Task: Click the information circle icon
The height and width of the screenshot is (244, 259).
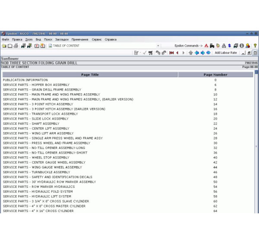Action: 242,46
